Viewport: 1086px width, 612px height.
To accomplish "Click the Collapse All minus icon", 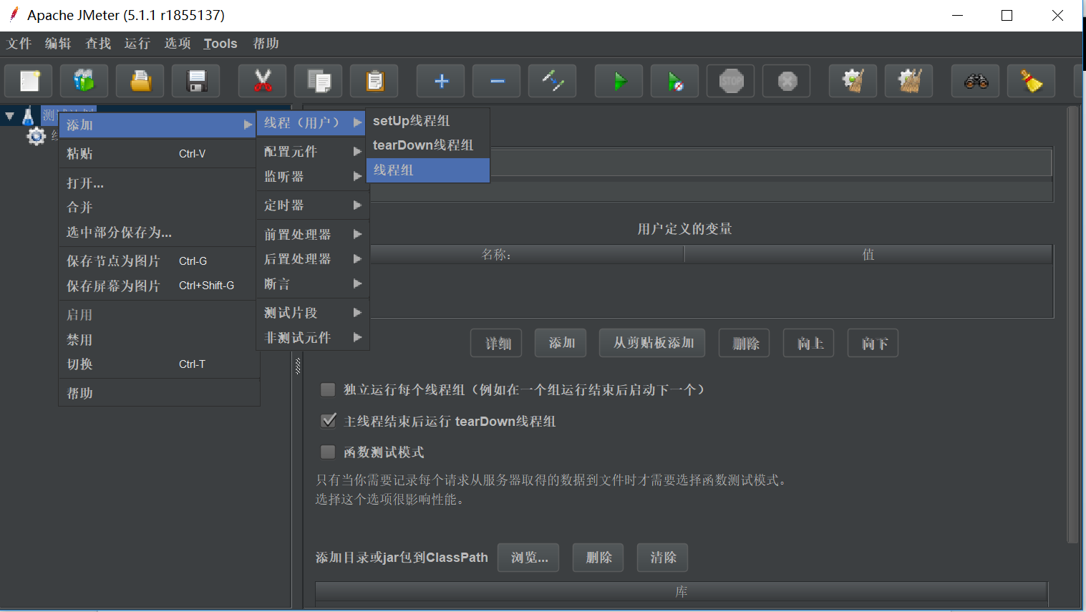I will point(497,81).
